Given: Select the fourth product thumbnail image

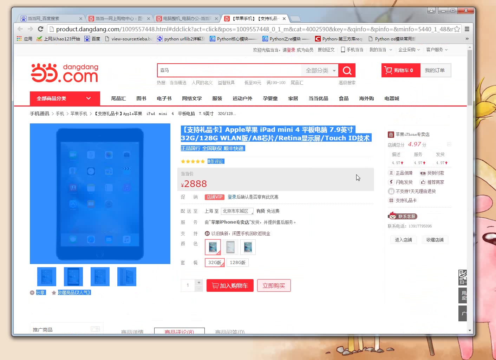Looking at the screenshot, I should point(126,277).
